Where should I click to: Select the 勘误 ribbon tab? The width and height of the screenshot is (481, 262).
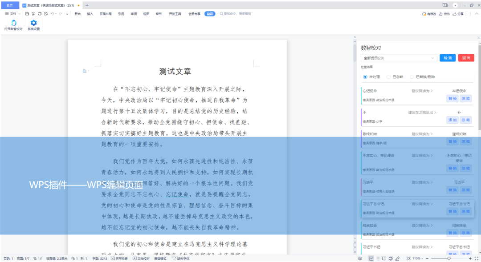[210, 14]
